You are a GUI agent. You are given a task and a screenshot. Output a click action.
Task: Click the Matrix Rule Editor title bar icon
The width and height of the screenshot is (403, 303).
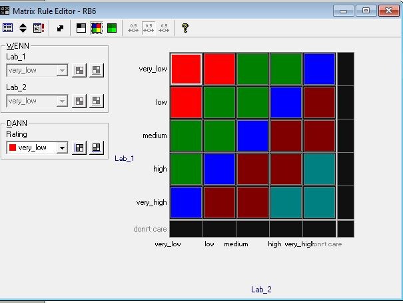[5, 11]
